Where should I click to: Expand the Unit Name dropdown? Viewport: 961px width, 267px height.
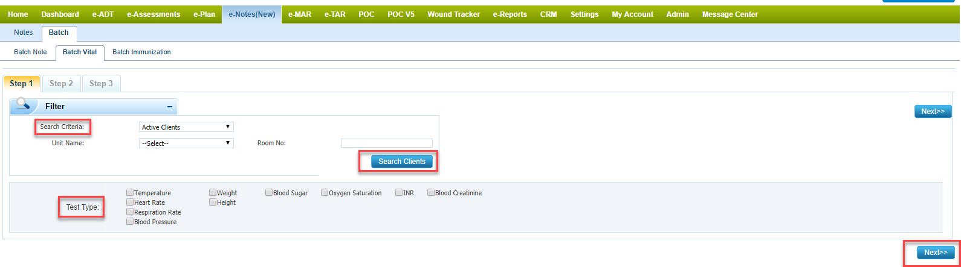coord(186,143)
